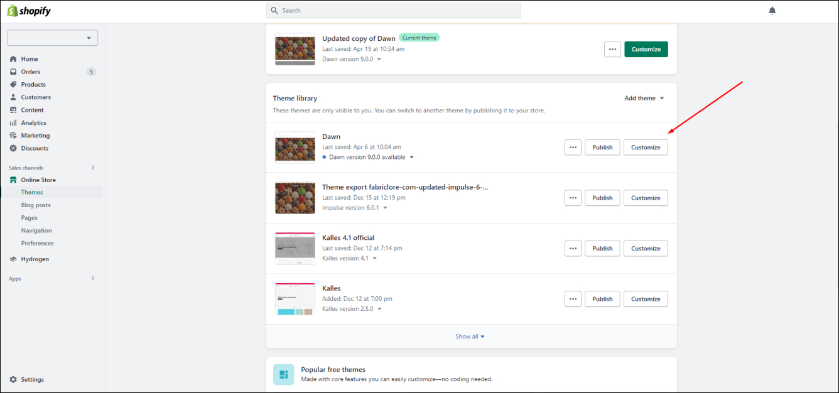Viewport: 839px width, 393px height.
Task: Click the Online Store shop icon
Action: tap(14, 180)
